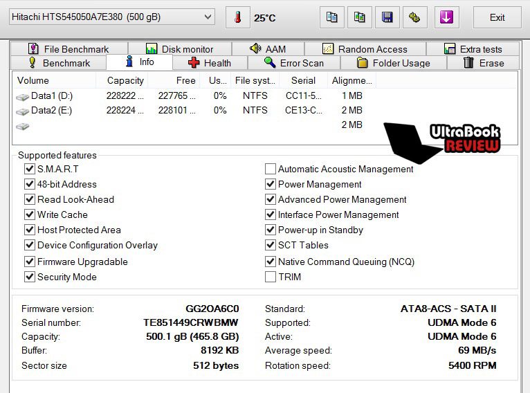Click the drive icon for Data1 (D:)
This screenshot has height=393, width=530.
pos(22,98)
